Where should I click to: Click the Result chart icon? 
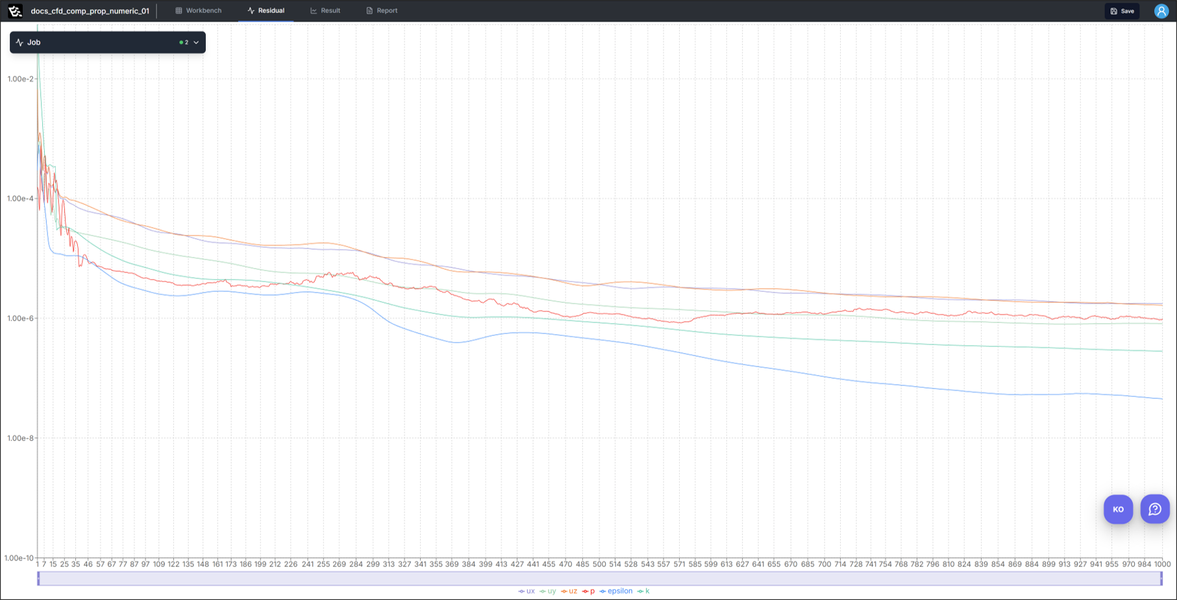[x=314, y=11]
